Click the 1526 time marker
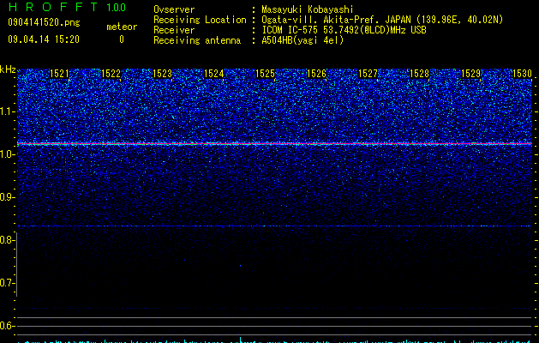539x343 pixels. point(316,74)
